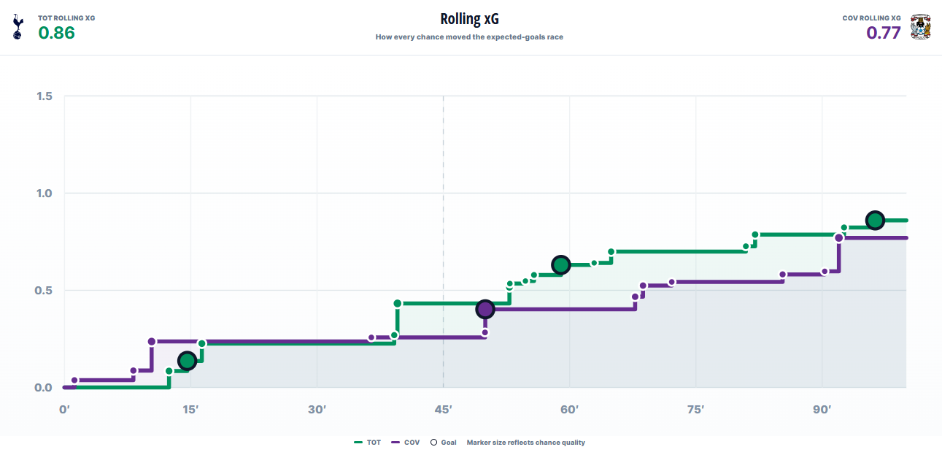
Task: Select the final green goal marker after 90'
Action: 875,221
